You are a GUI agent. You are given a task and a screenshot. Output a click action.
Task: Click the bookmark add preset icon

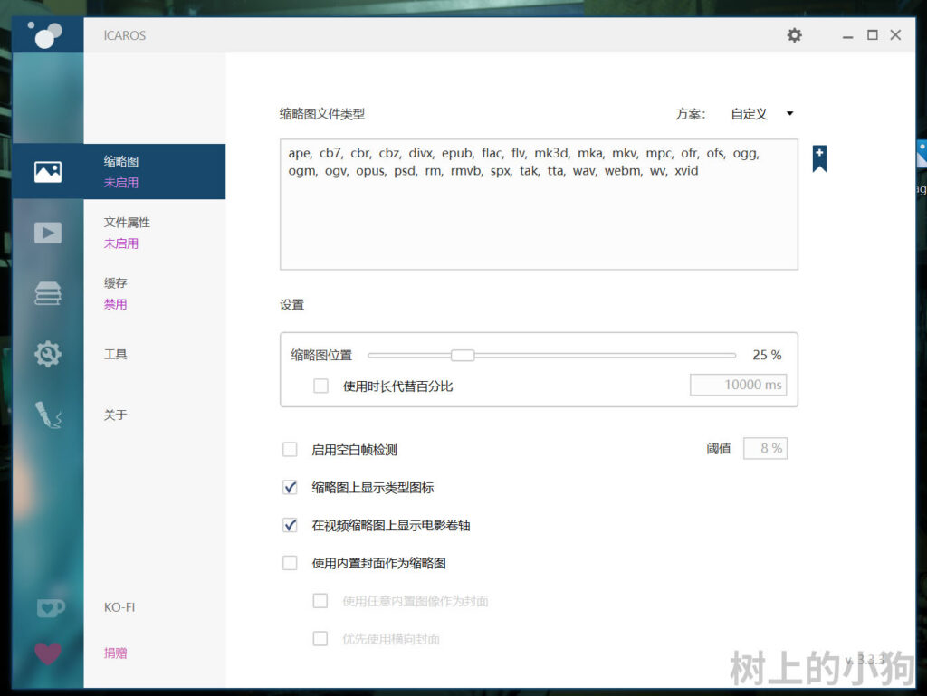[819, 158]
